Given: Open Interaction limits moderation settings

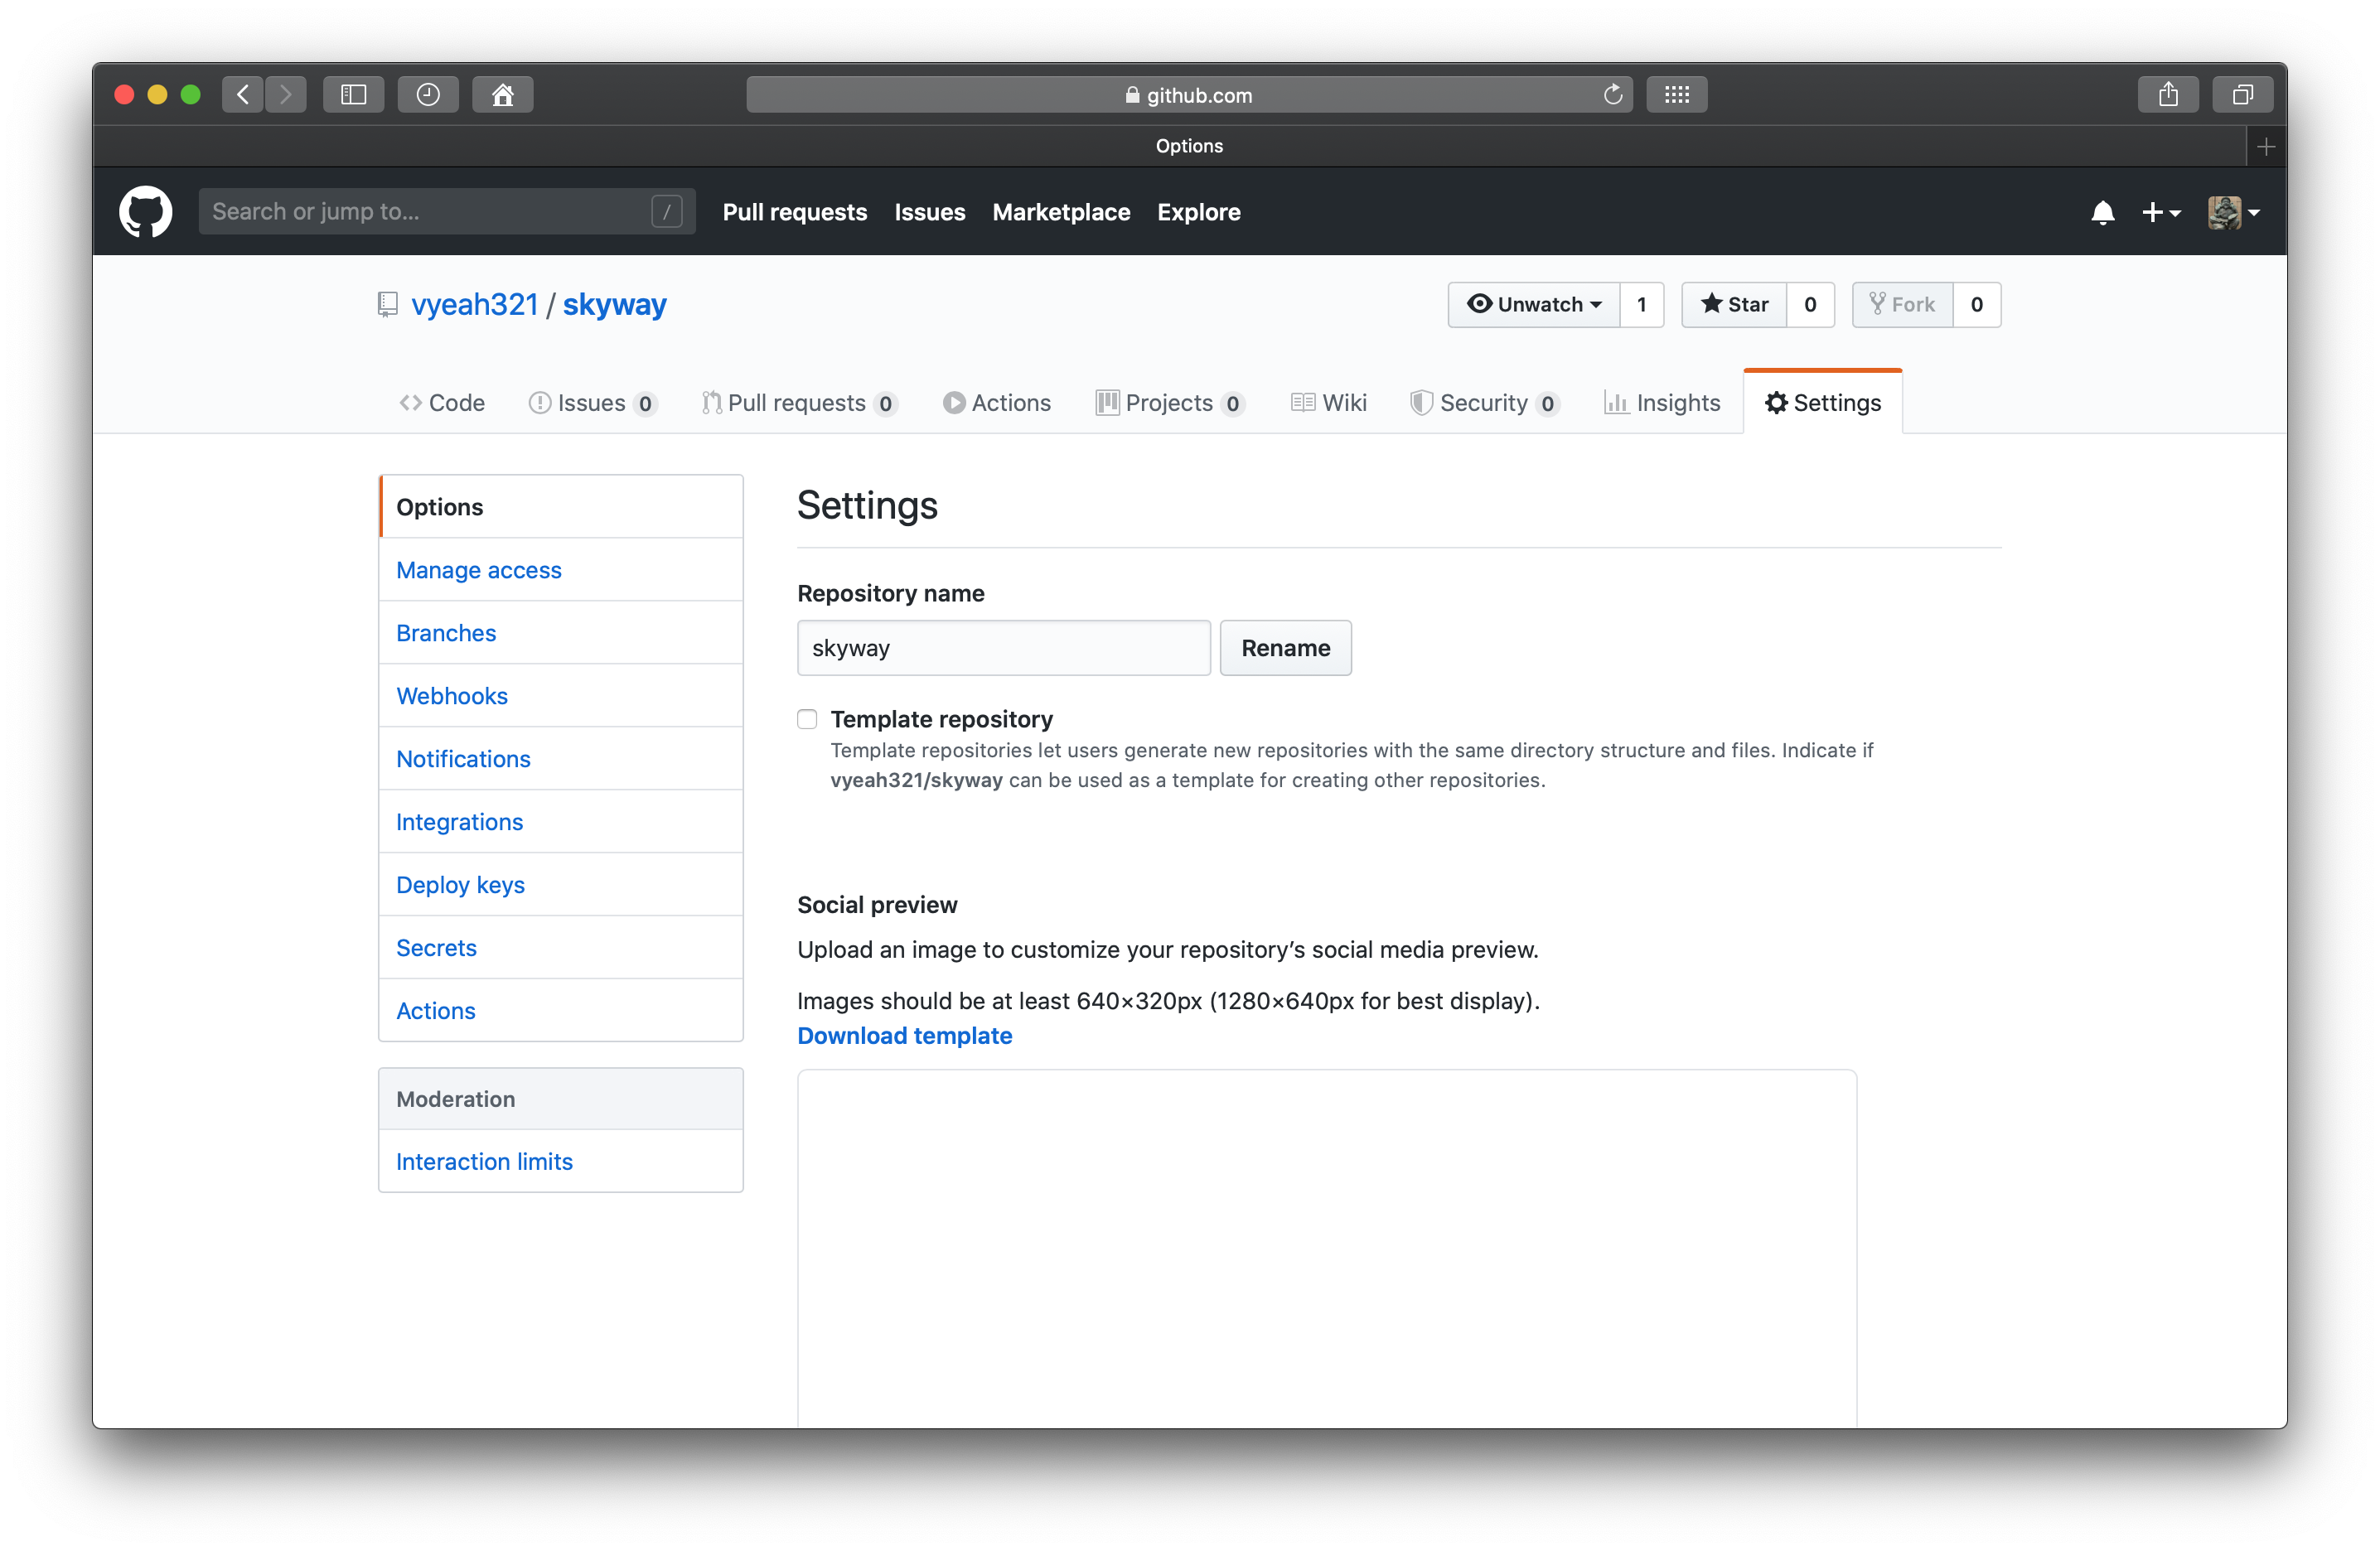Looking at the screenshot, I should [x=486, y=1159].
